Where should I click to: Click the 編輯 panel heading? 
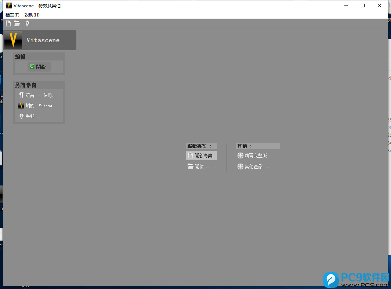(20, 56)
